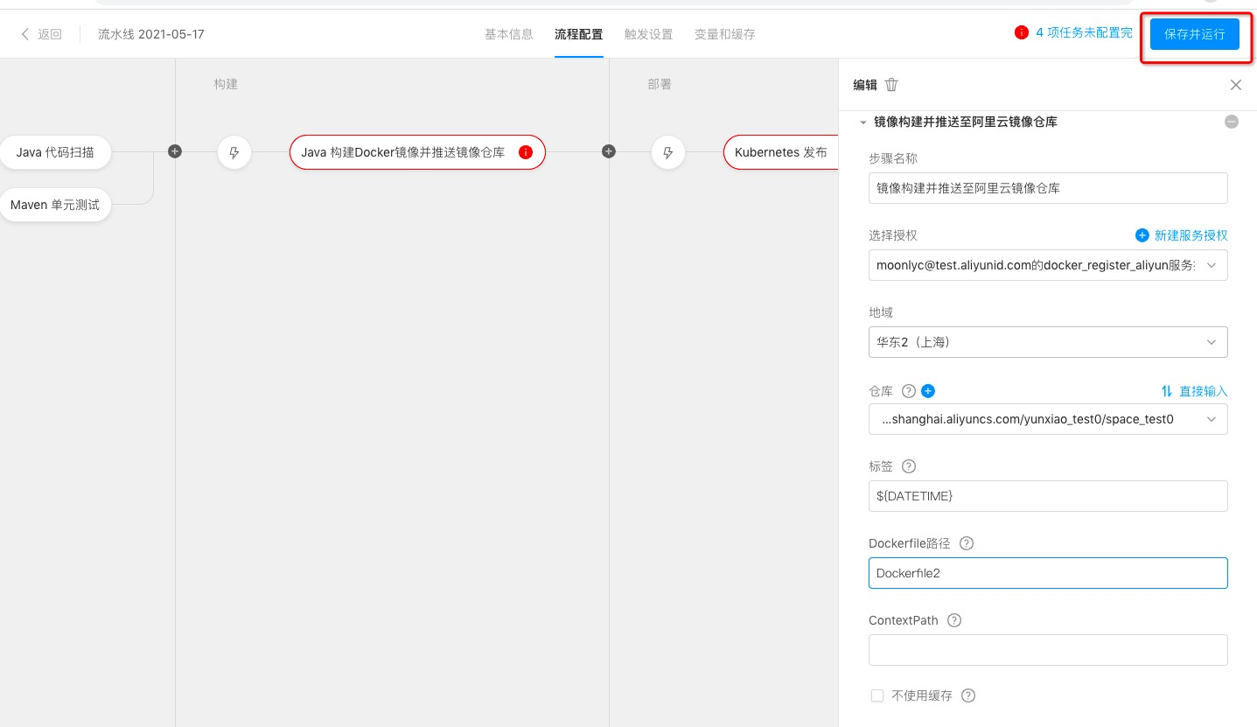Select the Java 构建Docker镜像并推送镜像仓库 node
This screenshot has width=1257, height=727.
point(417,152)
